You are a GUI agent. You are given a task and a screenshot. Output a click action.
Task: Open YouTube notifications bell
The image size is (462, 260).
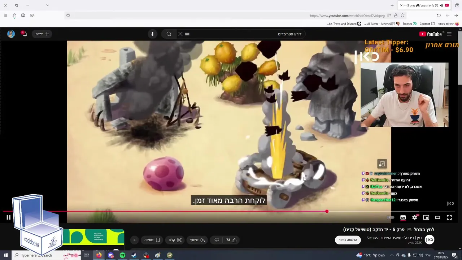point(24,34)
